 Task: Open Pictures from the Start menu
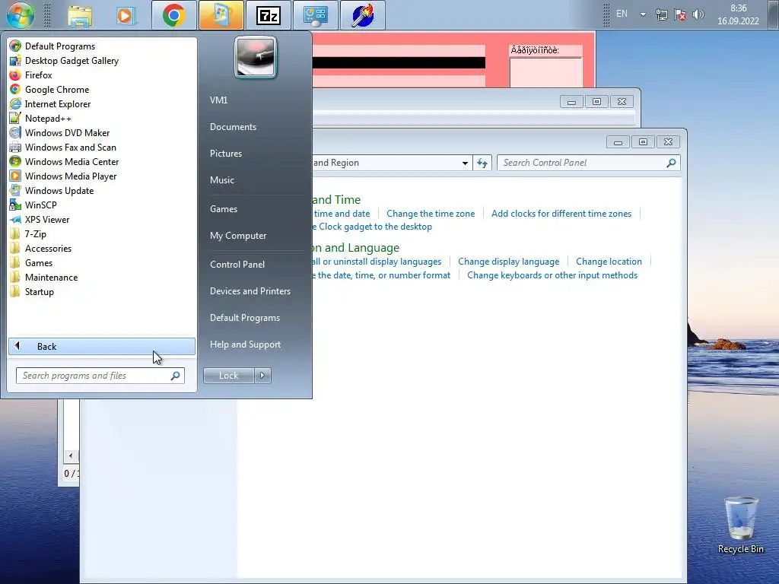coord(225,154)
